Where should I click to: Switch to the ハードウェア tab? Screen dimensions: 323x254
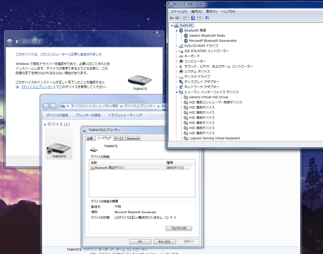(105, 138)
